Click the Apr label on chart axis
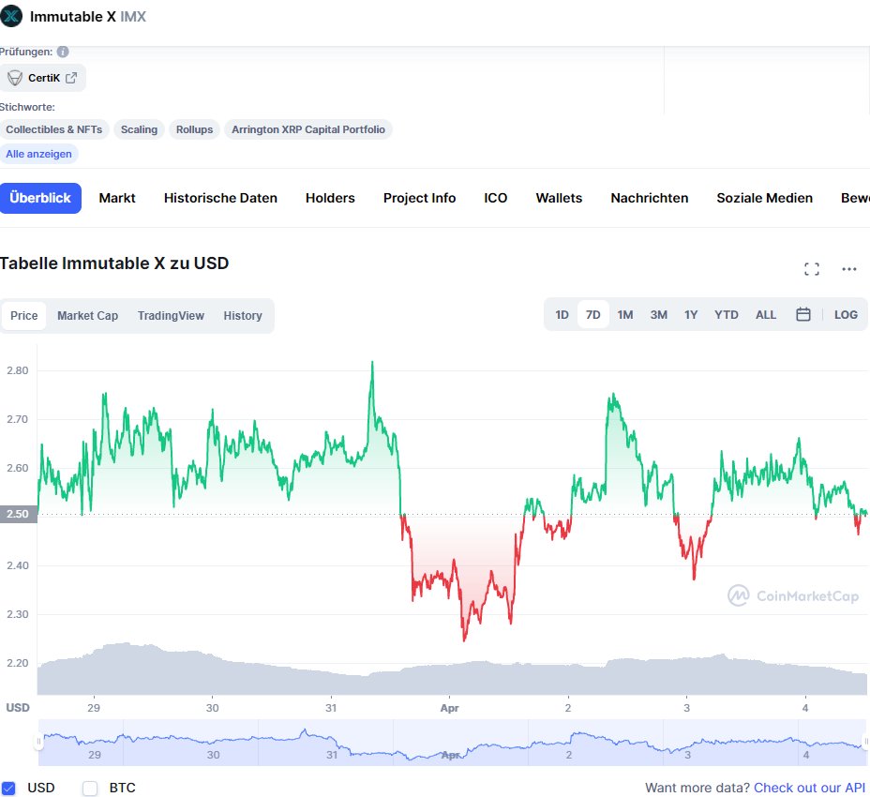 point(449,708)
